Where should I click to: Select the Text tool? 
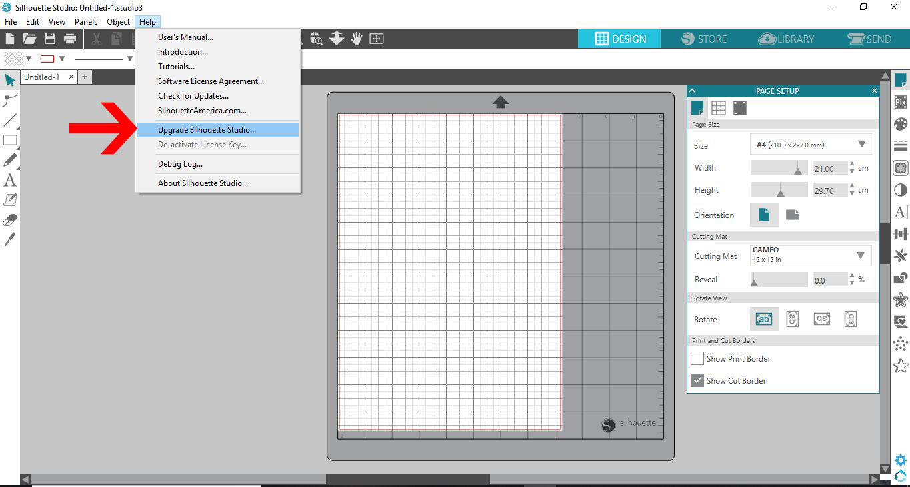click(x=10, y=180)
